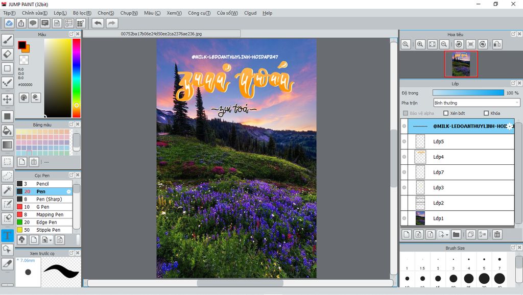Rotate canvas right in Navigator
Screen dimensions: 523x295
483,44
